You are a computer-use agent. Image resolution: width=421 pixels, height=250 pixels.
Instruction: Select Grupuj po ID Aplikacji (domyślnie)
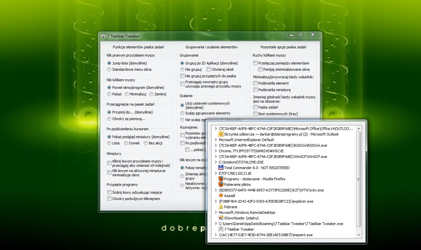[182, 63]
